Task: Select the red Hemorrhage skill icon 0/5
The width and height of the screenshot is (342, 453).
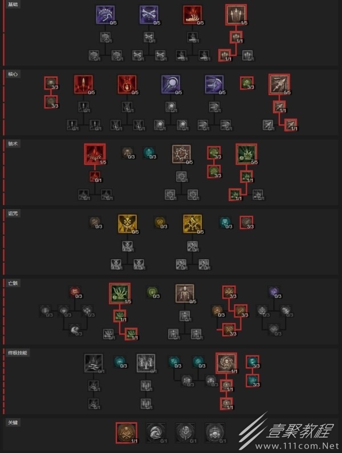Action: tap(192, 14)
